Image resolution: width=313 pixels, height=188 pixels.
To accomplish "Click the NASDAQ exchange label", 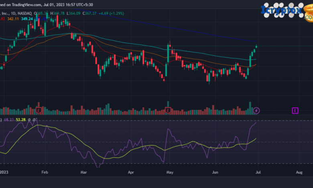I will pyautogui.click(x=25, y=13).
